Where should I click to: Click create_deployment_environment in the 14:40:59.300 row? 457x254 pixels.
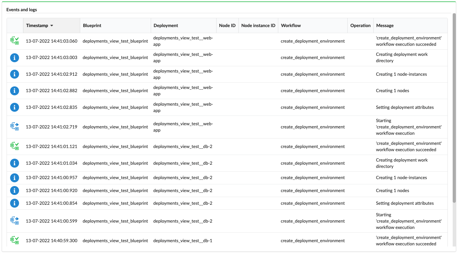point(313,240)
